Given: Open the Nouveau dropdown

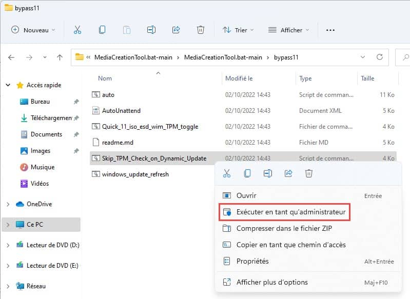Looking at the screenshot, I should coord(33,30).
